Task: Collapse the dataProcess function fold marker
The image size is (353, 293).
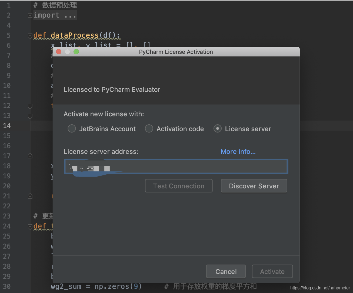Action: pyautogui.click(x=30, y=36)
